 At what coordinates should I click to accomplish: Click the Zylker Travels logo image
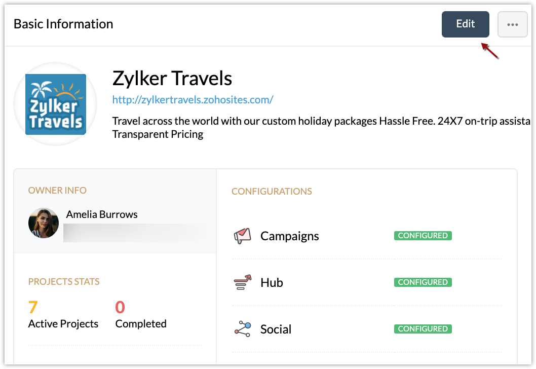coord(56,104)
